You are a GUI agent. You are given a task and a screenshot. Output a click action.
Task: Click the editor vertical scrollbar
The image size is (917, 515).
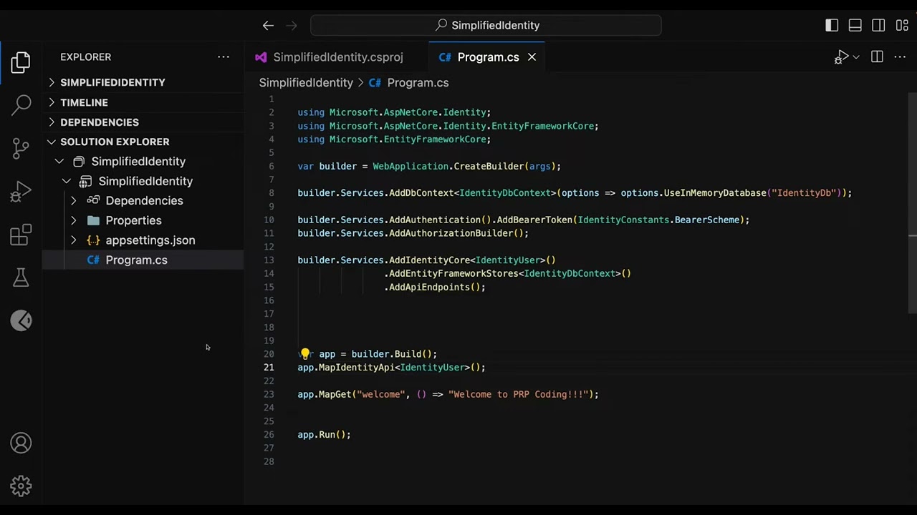click(x=912, y=202)
